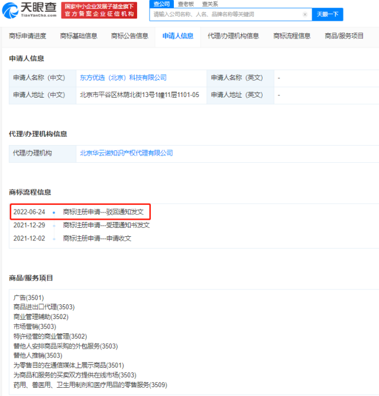Click the 特许经营的商业管理(3502) item
This screenshot has width=379, height=396.
(x=50, y=336)
